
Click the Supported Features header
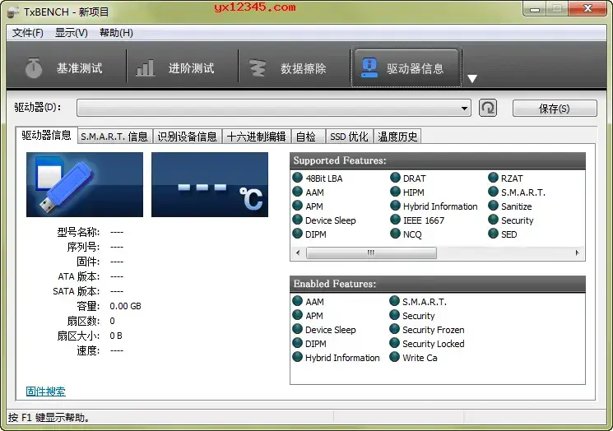pyautogui.click(x=438, y=160)
